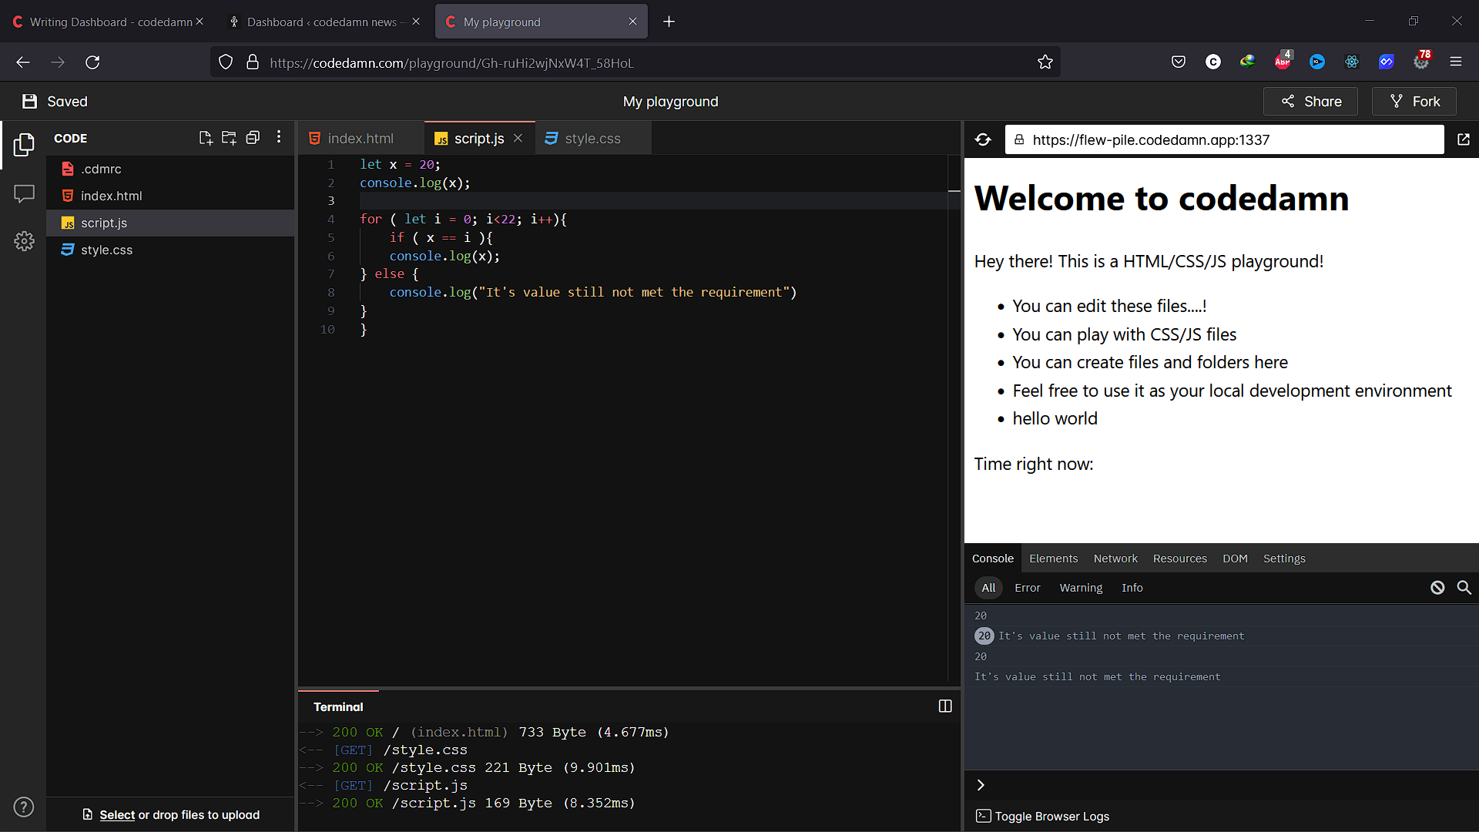1479x832 pixels.
Task: Clear the console output
Action: [x=1437, y=587]
